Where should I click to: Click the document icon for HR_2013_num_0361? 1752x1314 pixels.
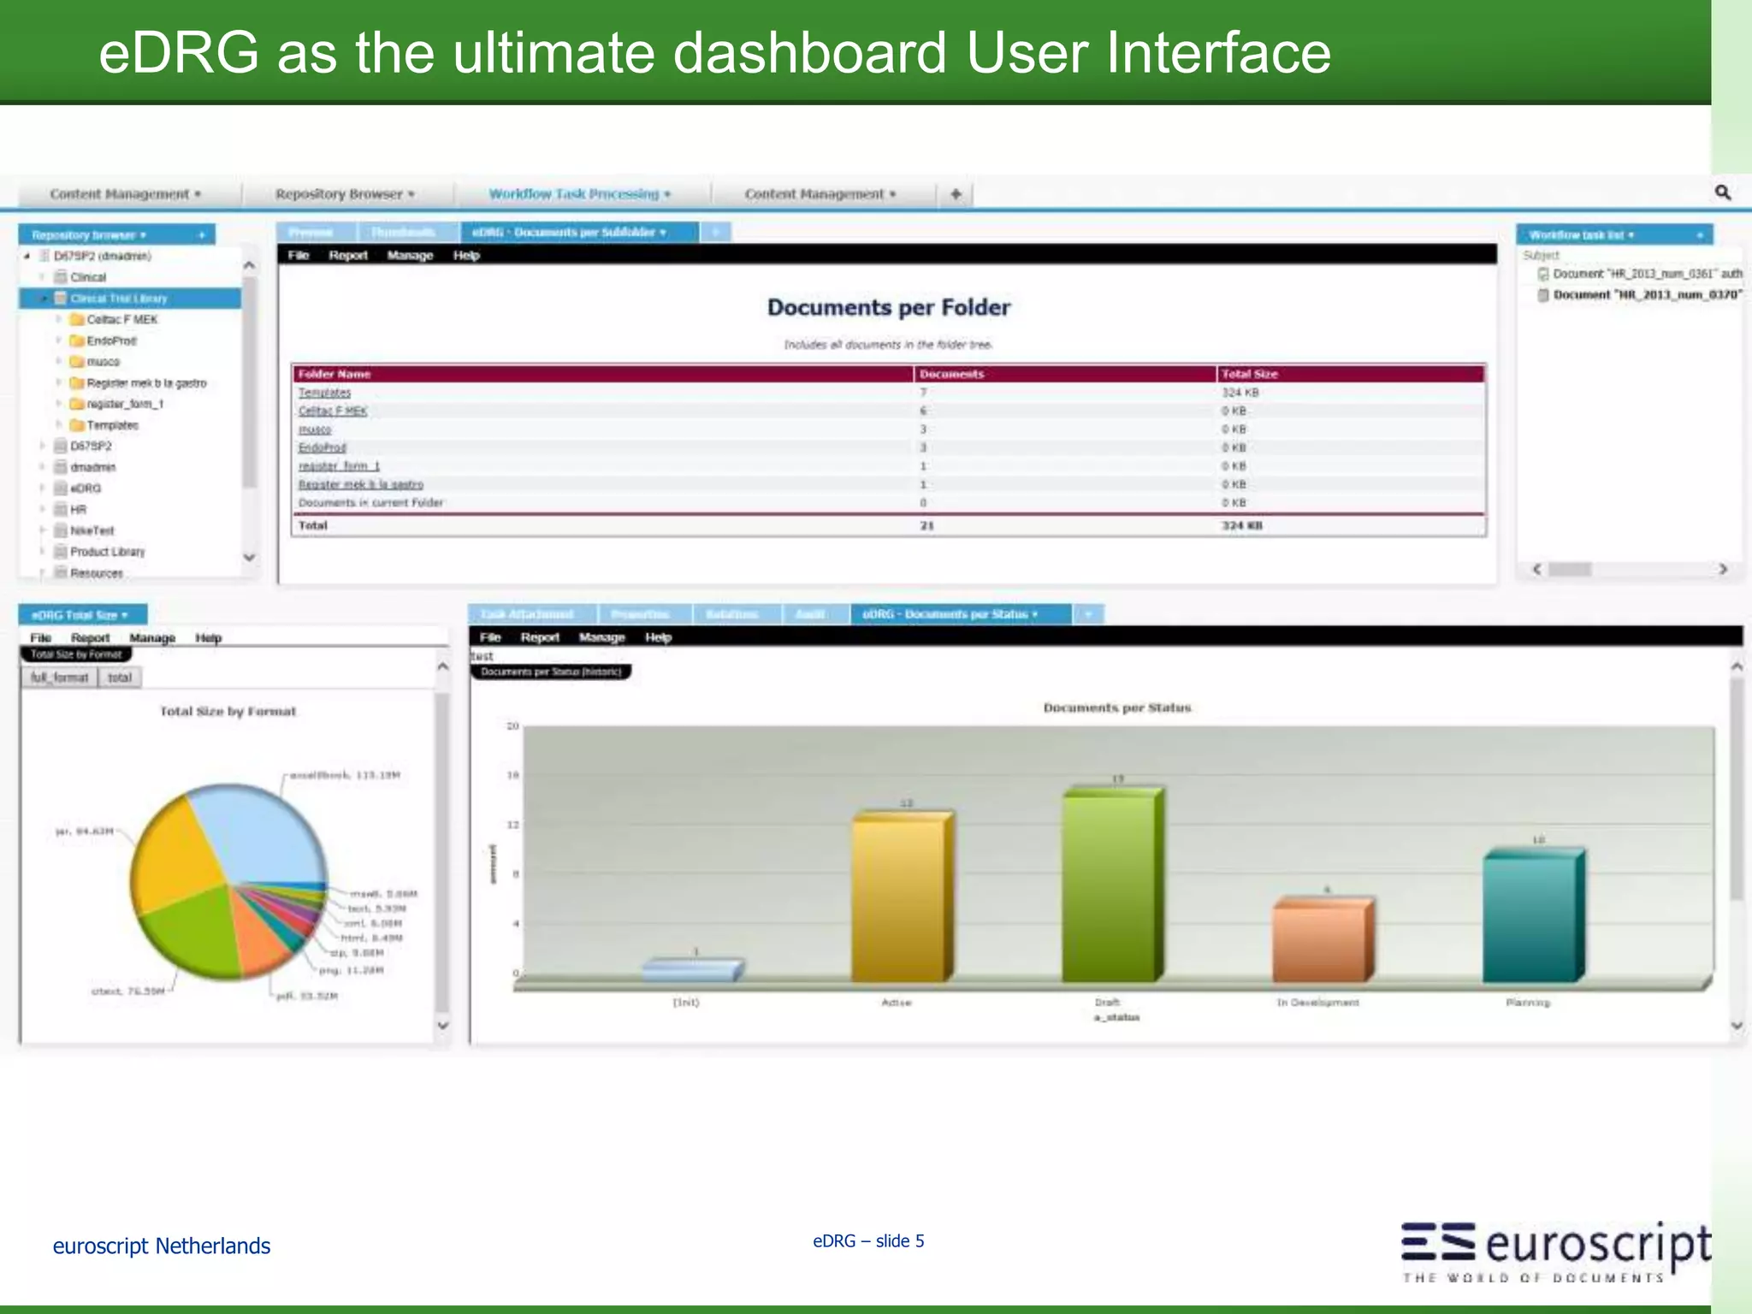click(x=1543, y=274)
